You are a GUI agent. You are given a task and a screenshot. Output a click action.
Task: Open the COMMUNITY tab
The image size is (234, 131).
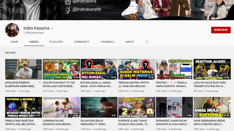[82, 42]
